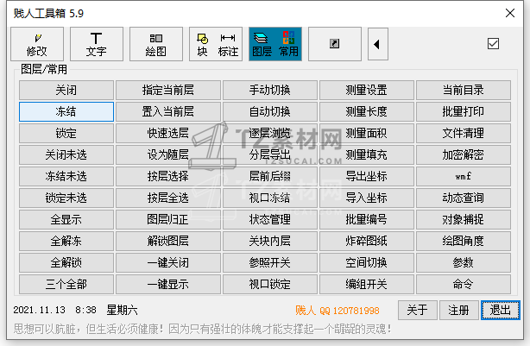Click 全显示 button
The image size is (530, 346).
coord(66,220)
